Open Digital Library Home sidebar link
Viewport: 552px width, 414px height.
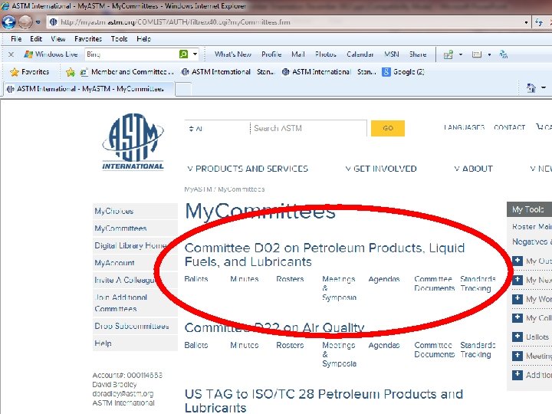pos(135,245)
